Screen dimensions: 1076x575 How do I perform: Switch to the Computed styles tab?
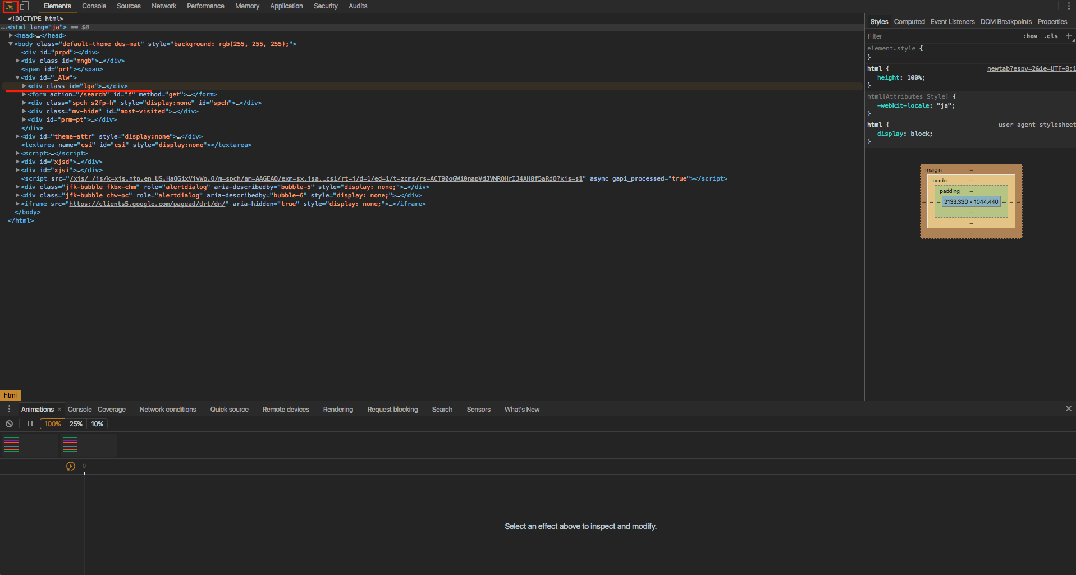pos(909,22)
